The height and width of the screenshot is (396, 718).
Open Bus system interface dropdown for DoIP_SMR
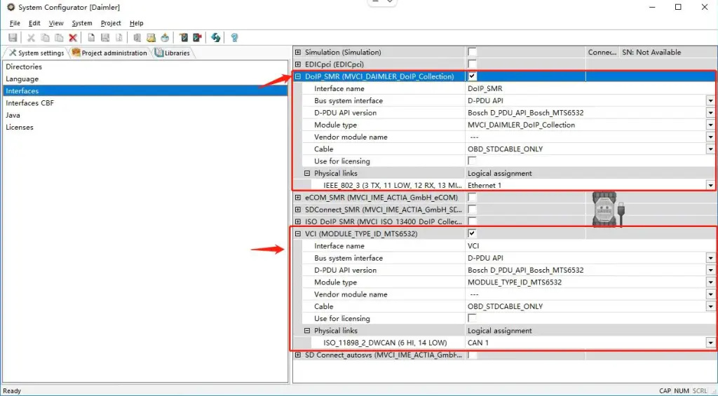711,101
